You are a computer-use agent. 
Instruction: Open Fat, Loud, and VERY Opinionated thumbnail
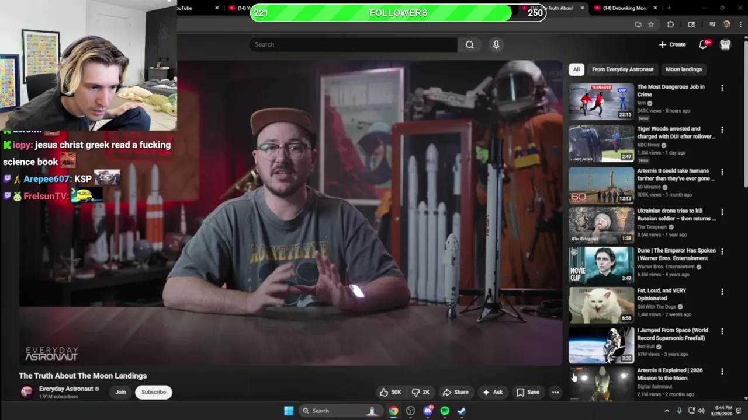point(601,304)
